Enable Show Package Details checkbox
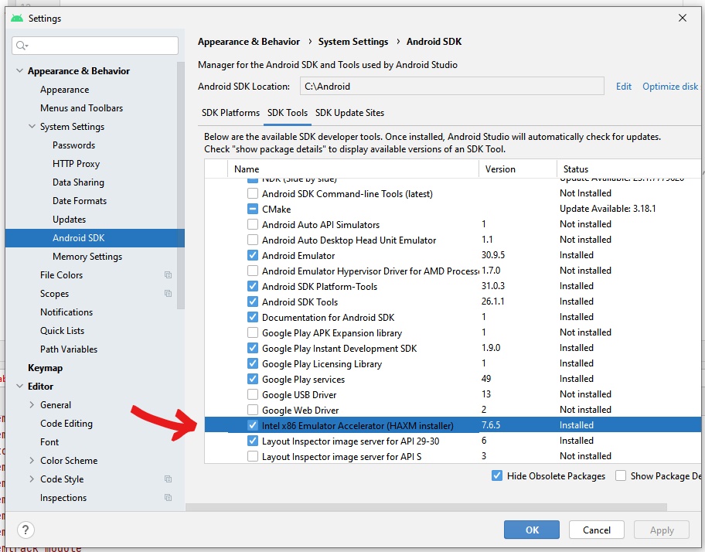Viewport: 705px width, 552px height. [621, 475]
